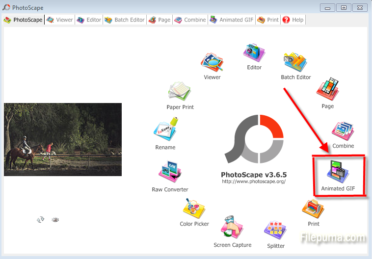Open the Raw Converter icon
The width and height of the screenshot is (372, 259).
(170, 173)
